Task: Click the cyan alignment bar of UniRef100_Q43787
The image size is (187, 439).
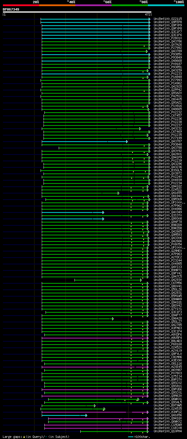Action: pyautogui.click(x=84, y=141)
